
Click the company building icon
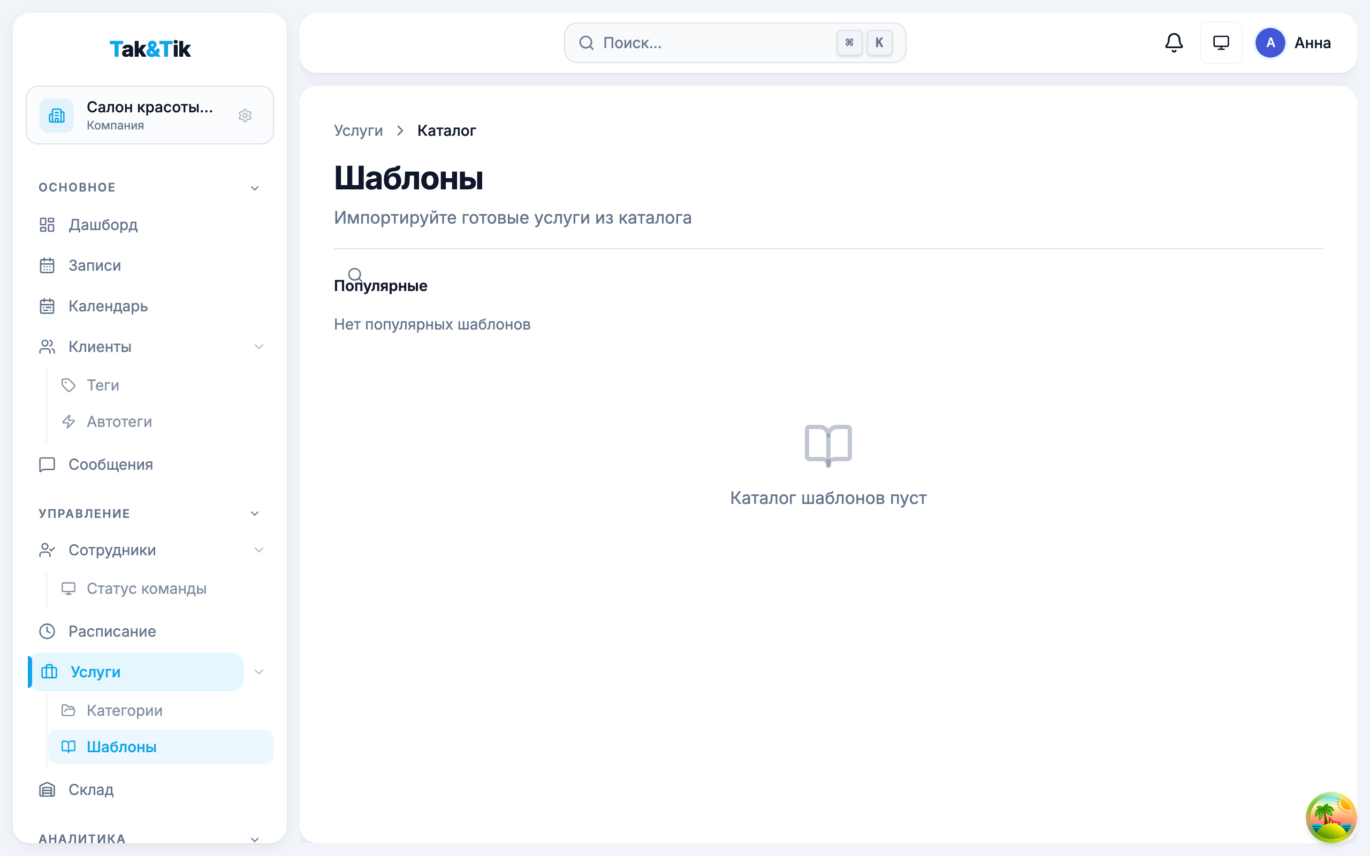(57, 116)
